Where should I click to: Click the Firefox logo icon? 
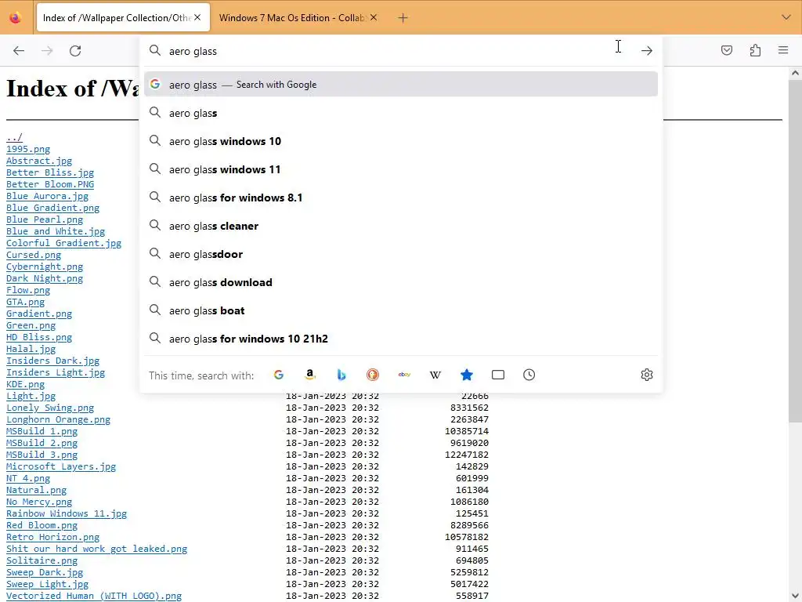click(x=16, y=18)
